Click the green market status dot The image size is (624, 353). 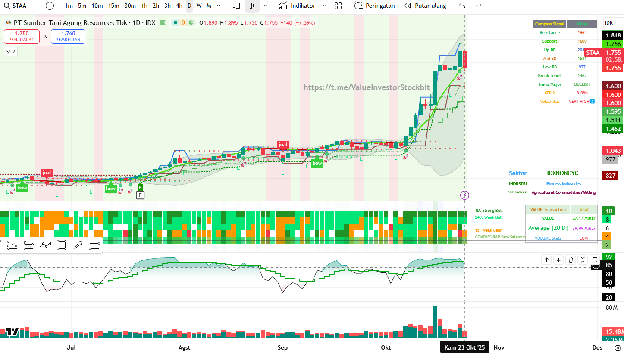point(176,22)
